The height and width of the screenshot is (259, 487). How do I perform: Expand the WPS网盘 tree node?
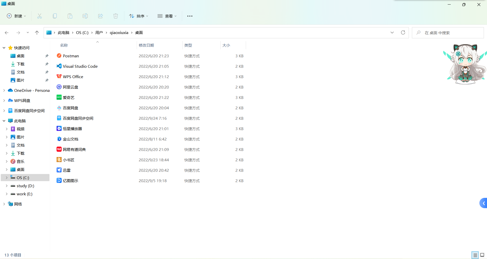(4, 100)
